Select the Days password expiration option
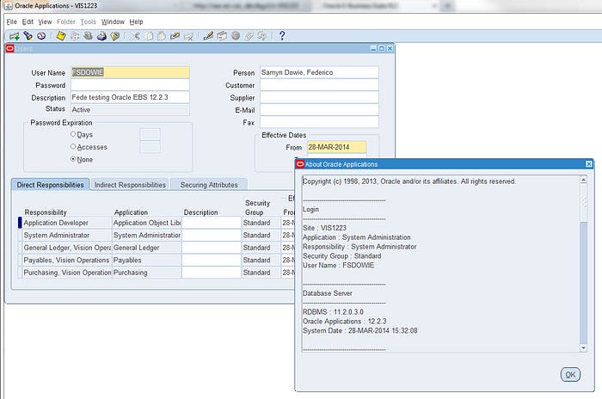This screenshot has height=399, width=602. (x=73, y=134)
